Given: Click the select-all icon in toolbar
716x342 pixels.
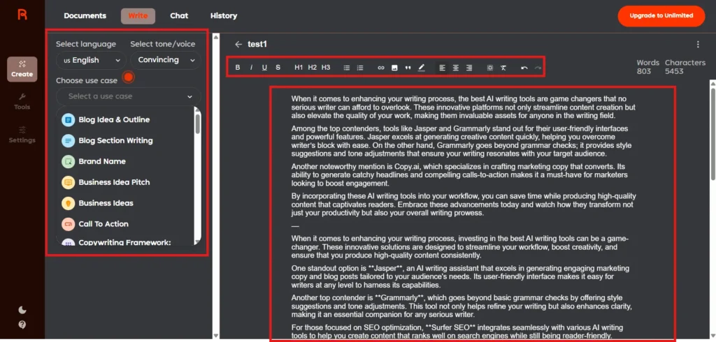Looking at the screenshot, I should pos(490,68).
